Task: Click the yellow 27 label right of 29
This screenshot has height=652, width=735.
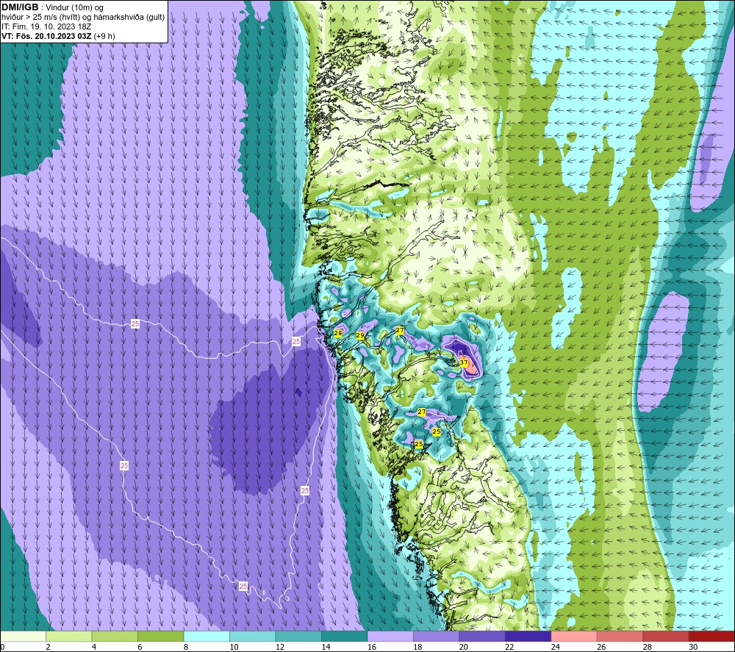Action: 400,331
